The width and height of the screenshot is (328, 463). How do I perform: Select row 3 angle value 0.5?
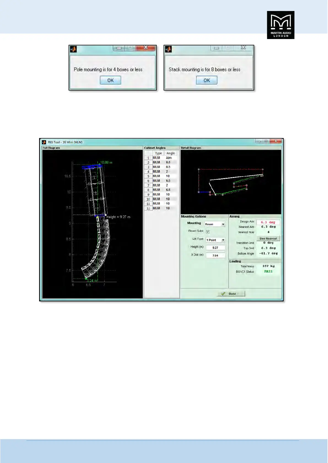171,167
